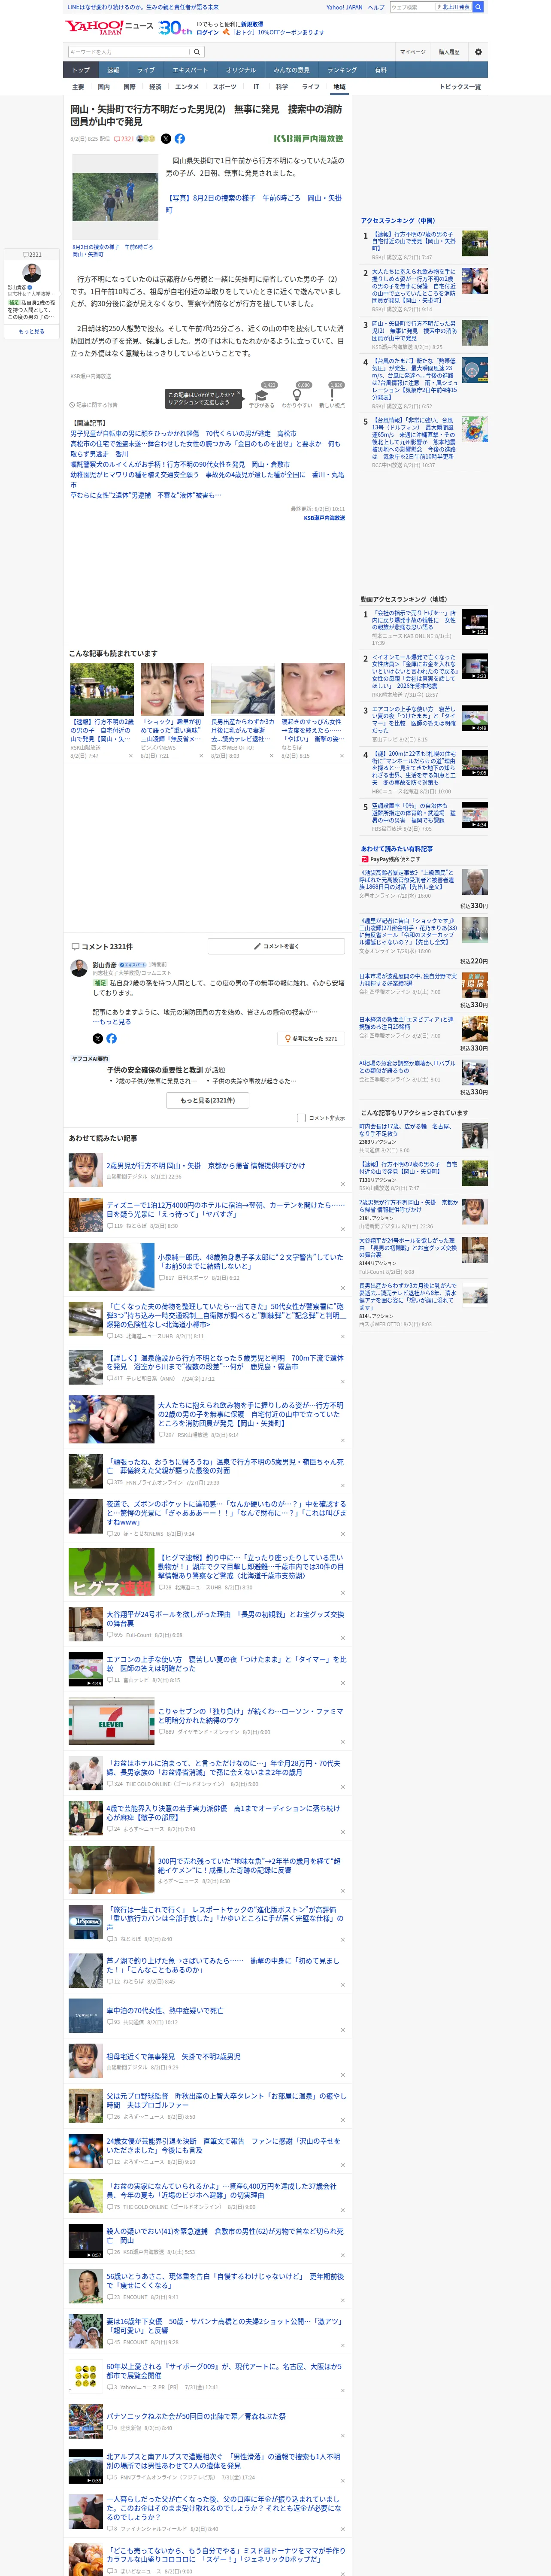Expand the もっと見る link in the floating comment card
The image size is (551, 2576).
[32, 331]
